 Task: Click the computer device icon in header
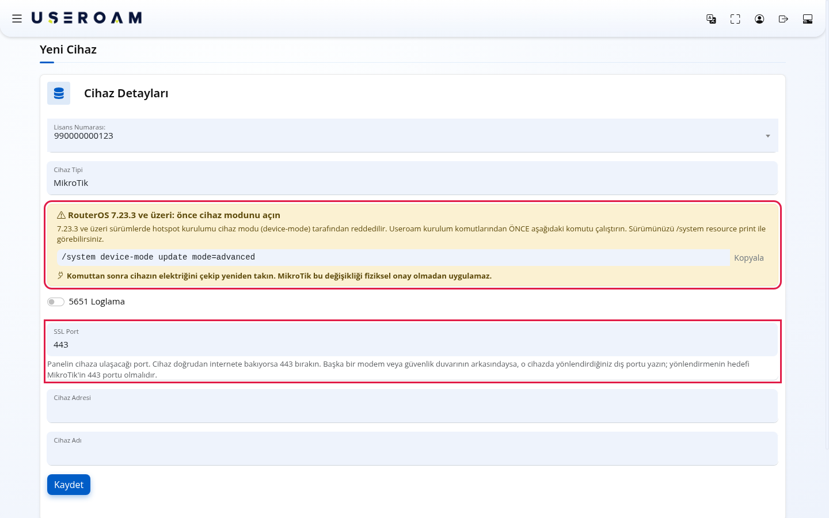[808, 19]
